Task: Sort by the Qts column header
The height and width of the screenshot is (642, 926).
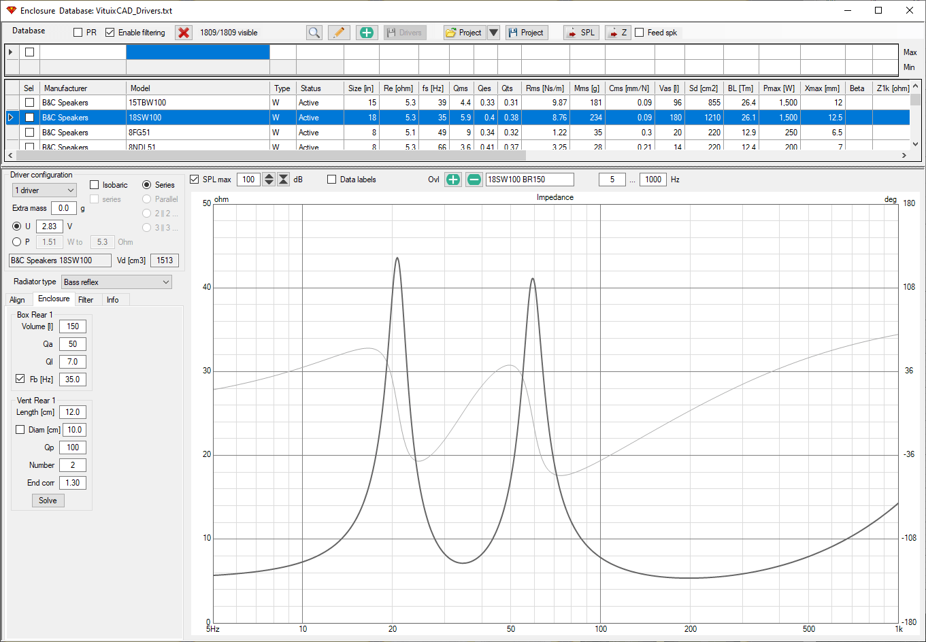Action: coord(509,88)
